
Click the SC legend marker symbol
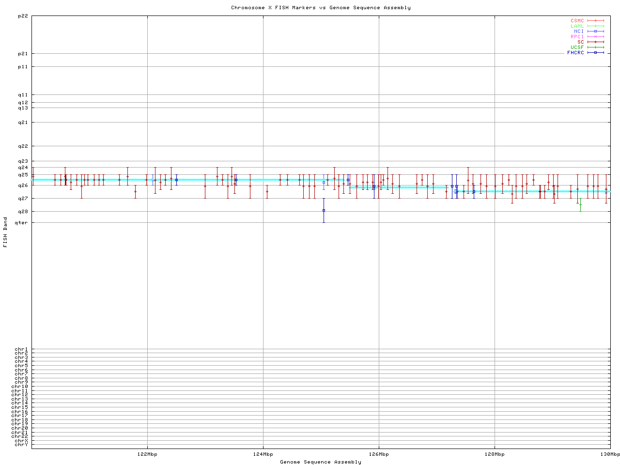pos(596,42)
